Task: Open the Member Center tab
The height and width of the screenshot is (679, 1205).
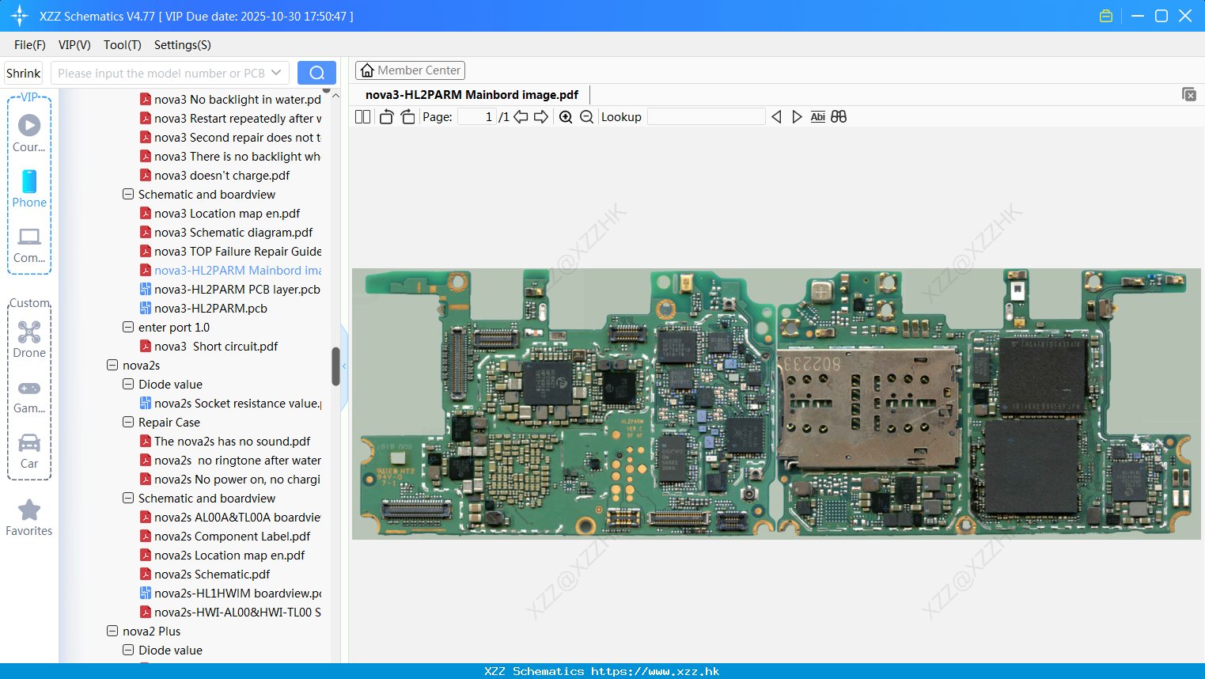Action: [410, 70]
